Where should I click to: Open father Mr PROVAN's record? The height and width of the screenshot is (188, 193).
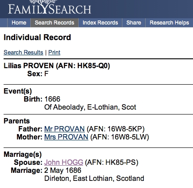click(64, 129)
